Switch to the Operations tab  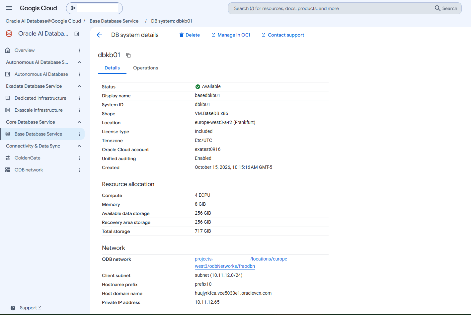coord(146,68)
